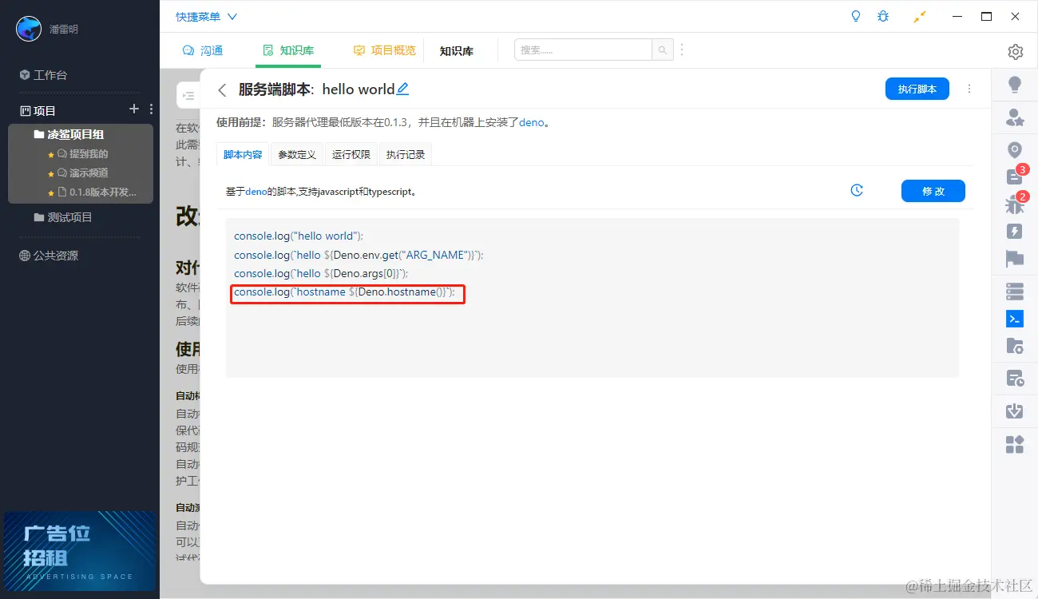1038x599 pixels.
Task: Click the lightning bolt icon in the right sidebar
Action: click(x=1015, y=232)
